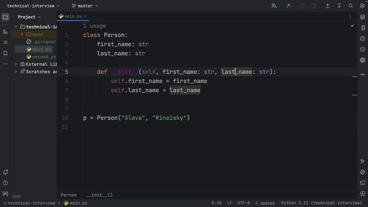The image size is (368, 207).
Task: Open editor tab options three-dot menu
Action: point(350,17)
